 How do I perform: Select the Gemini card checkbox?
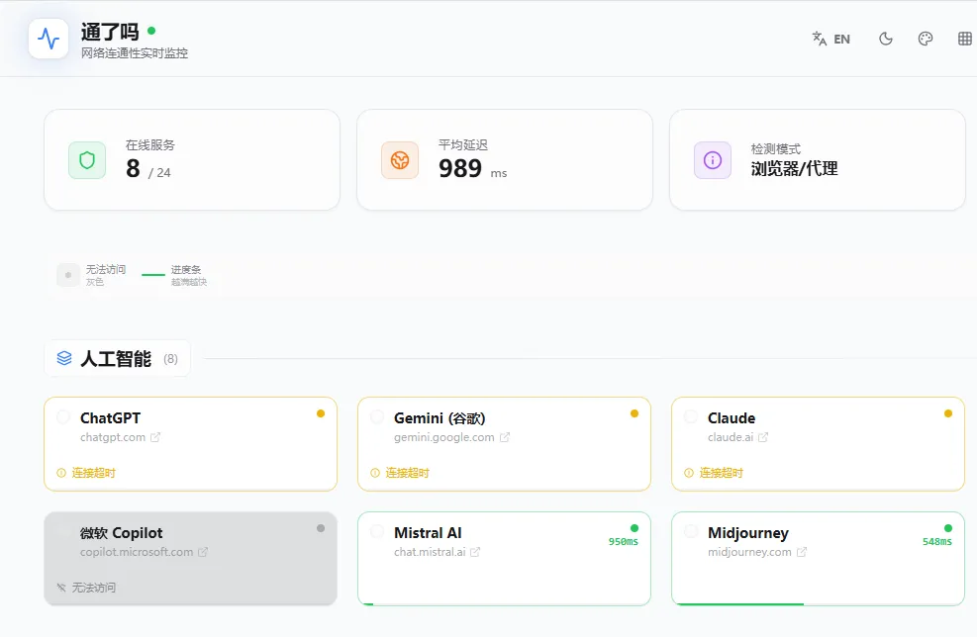point(377,417)
